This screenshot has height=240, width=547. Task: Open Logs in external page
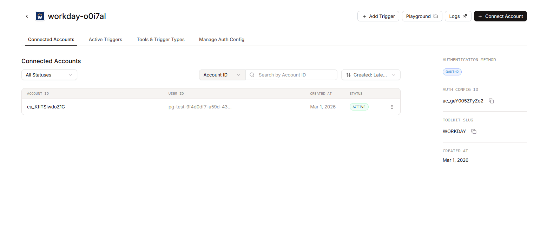point(458,16)
